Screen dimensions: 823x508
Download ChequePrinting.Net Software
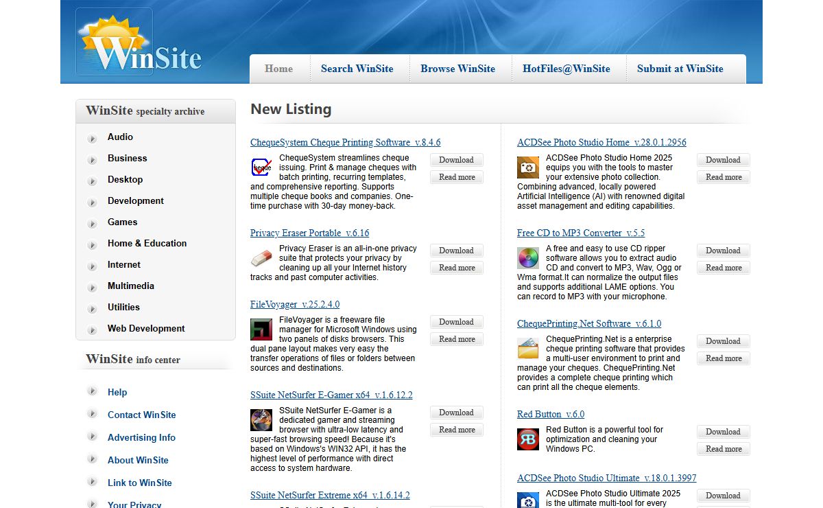click(x=724, y=341)
